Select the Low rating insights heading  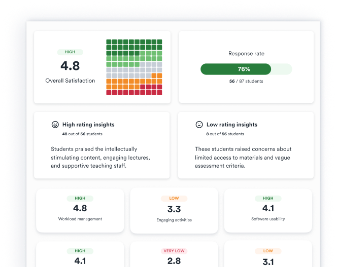(232, 125)
